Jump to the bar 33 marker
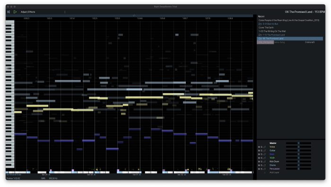331x187 pixels. [x=226, y=175]
